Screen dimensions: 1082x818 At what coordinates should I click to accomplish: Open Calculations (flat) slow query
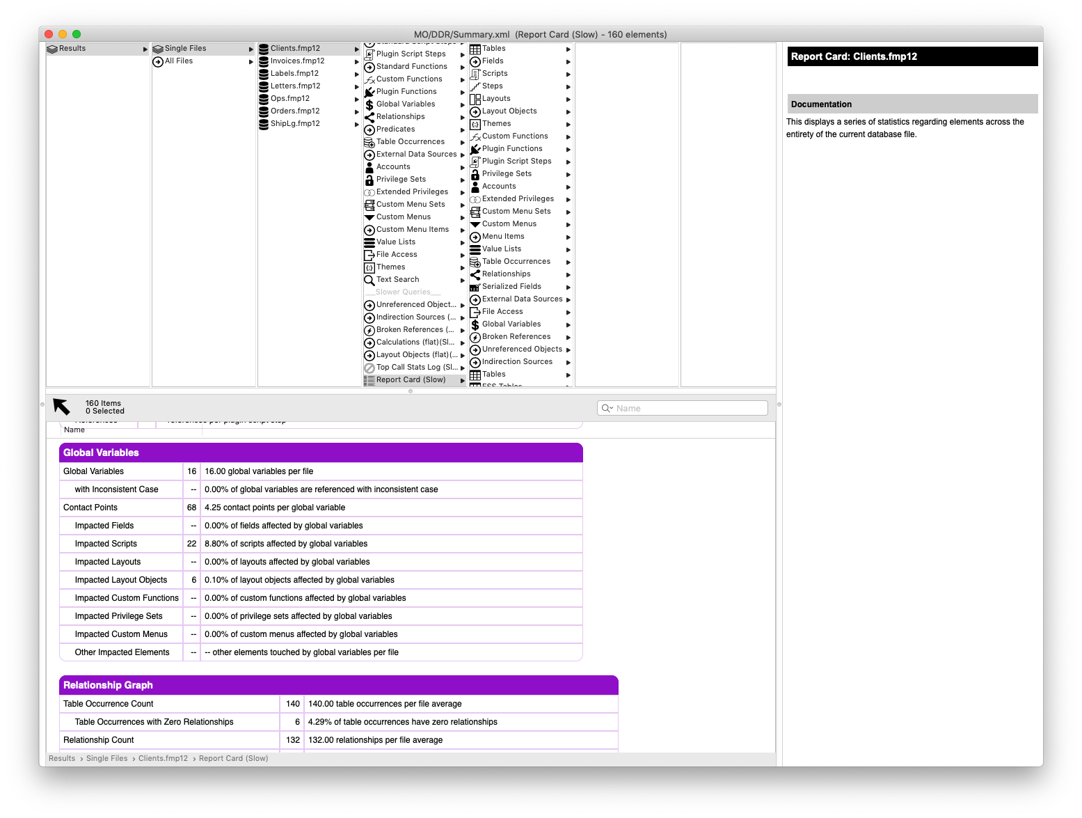pyautogui.click(x=415, y=342)
